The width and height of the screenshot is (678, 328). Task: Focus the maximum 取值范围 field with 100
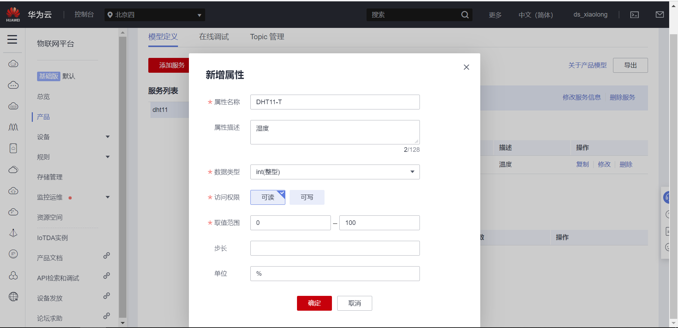click(379, 223)
